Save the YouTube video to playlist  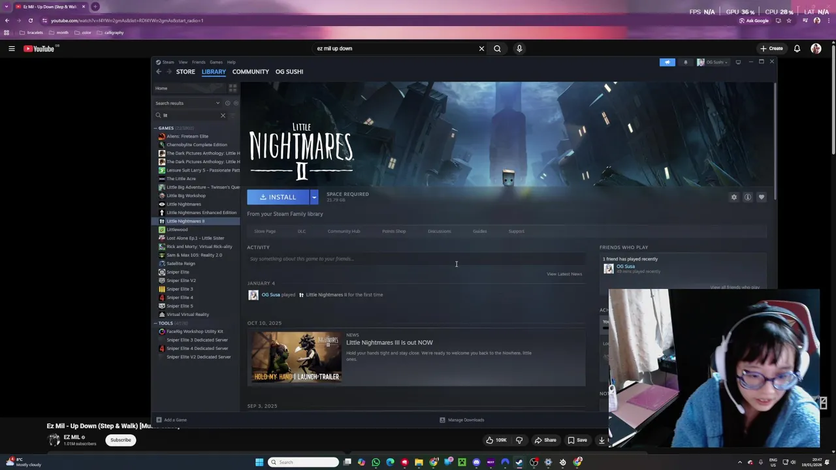[577, 440]
